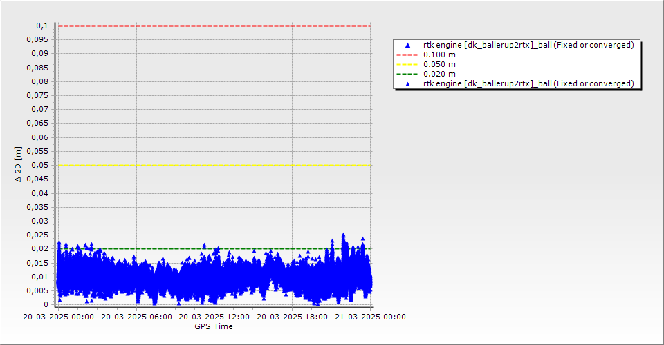Click the first legend entry's large blue triangle marker
The image size is (664, 345).
(x=407, y=45)
